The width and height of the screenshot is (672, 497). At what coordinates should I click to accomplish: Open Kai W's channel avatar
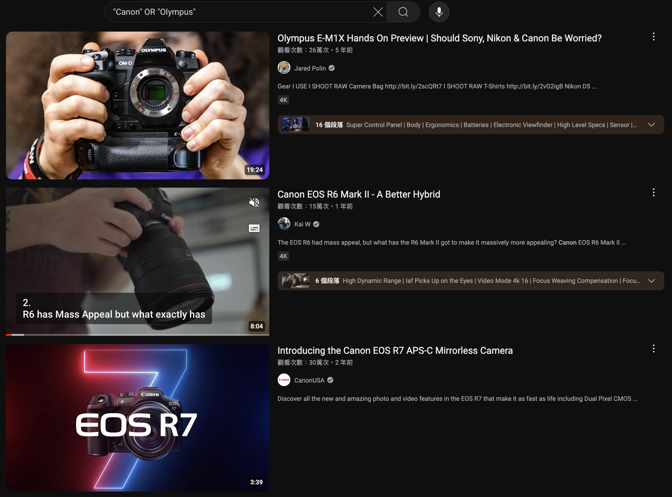pyautogui.click(x=284, y=224)
